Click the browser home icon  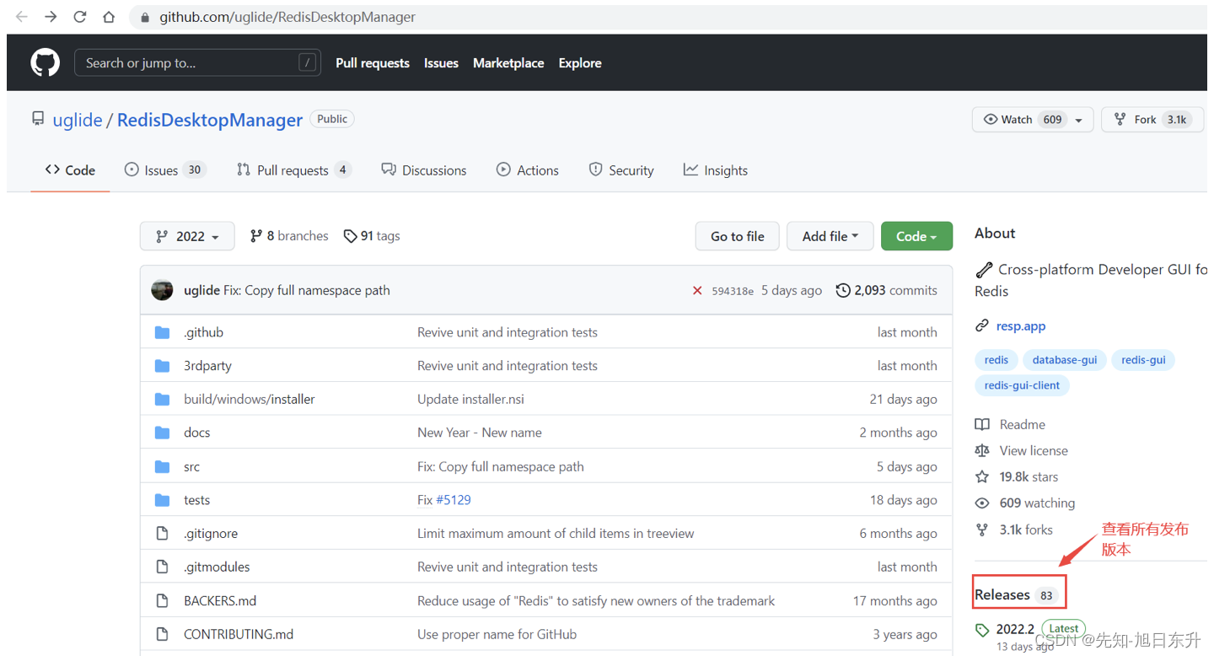109,17
